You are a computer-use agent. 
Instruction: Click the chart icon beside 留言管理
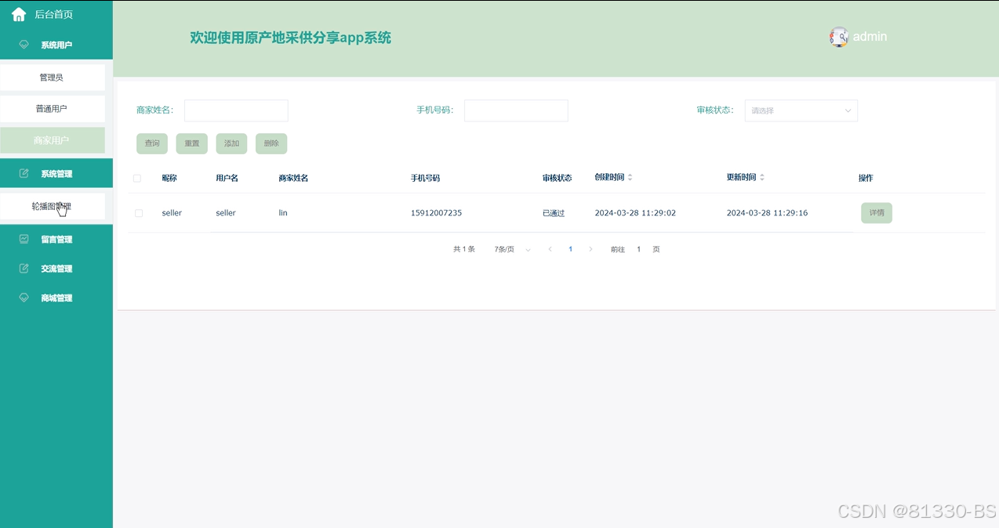coord(24,239)
